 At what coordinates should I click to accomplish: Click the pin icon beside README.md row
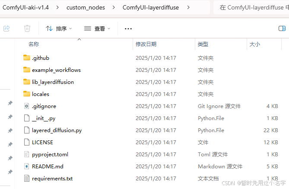(10, 172)
